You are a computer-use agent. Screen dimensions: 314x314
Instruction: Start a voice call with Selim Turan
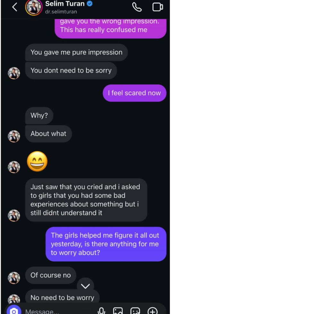tap(137, 7)
